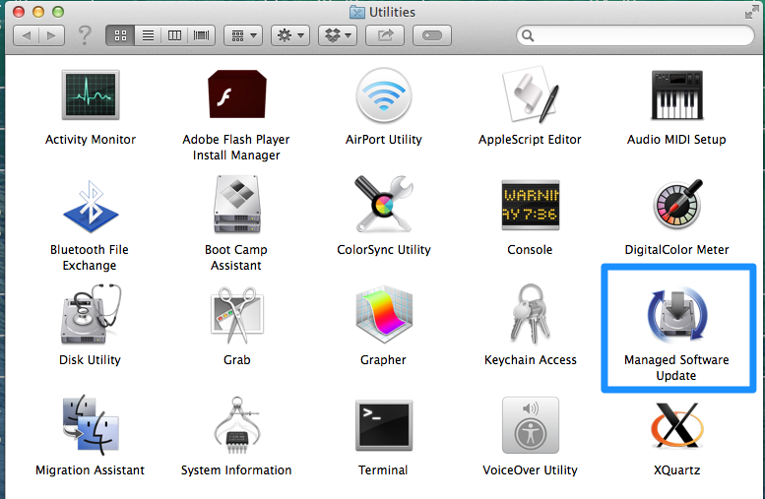Click the Share toolbar button
The image size is (765, 499).
pos(385,35)
